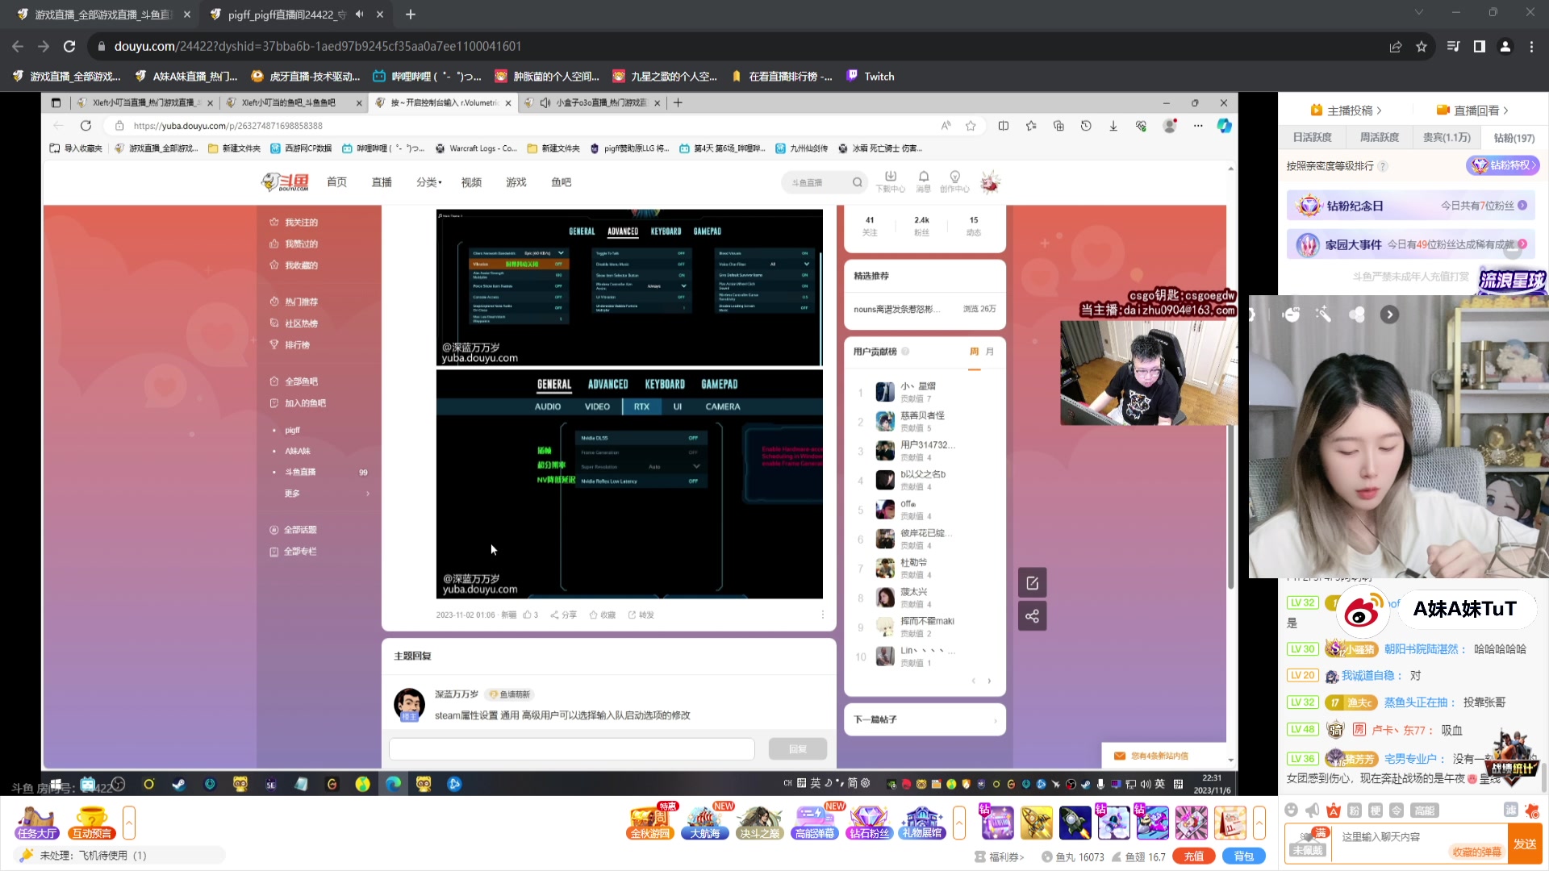The image size is (1549, 871).
Task: Send the golden rocket gift
Action: (1036, 823)
